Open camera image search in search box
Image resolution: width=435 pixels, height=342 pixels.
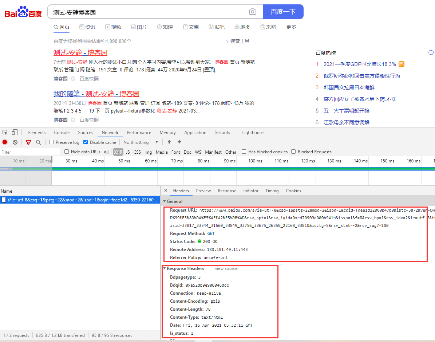[253, 12]
